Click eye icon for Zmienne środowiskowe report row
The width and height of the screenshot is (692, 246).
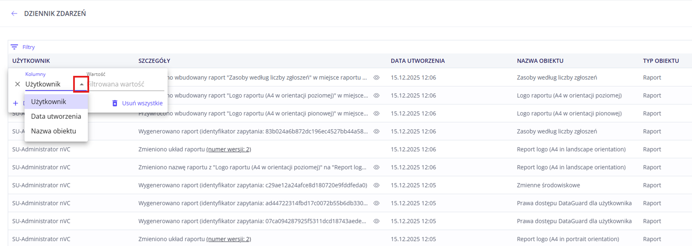(376, 185)
